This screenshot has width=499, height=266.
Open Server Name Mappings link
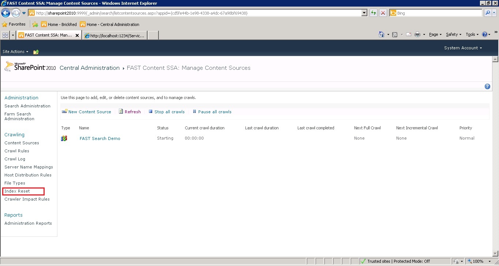pyautogui.click(x=29, y=167)
